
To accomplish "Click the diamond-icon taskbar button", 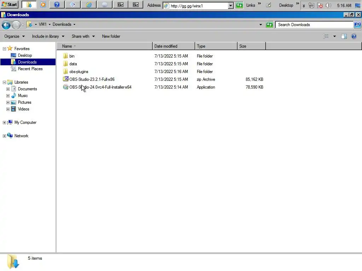I will coord(73,5).
